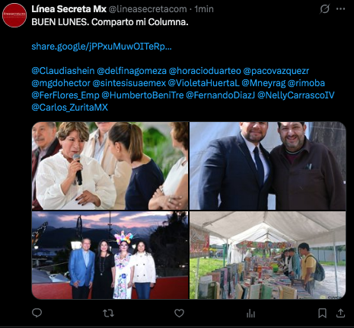Share the post via upload arrow icon
354x328 pixels.
point(340,313)
